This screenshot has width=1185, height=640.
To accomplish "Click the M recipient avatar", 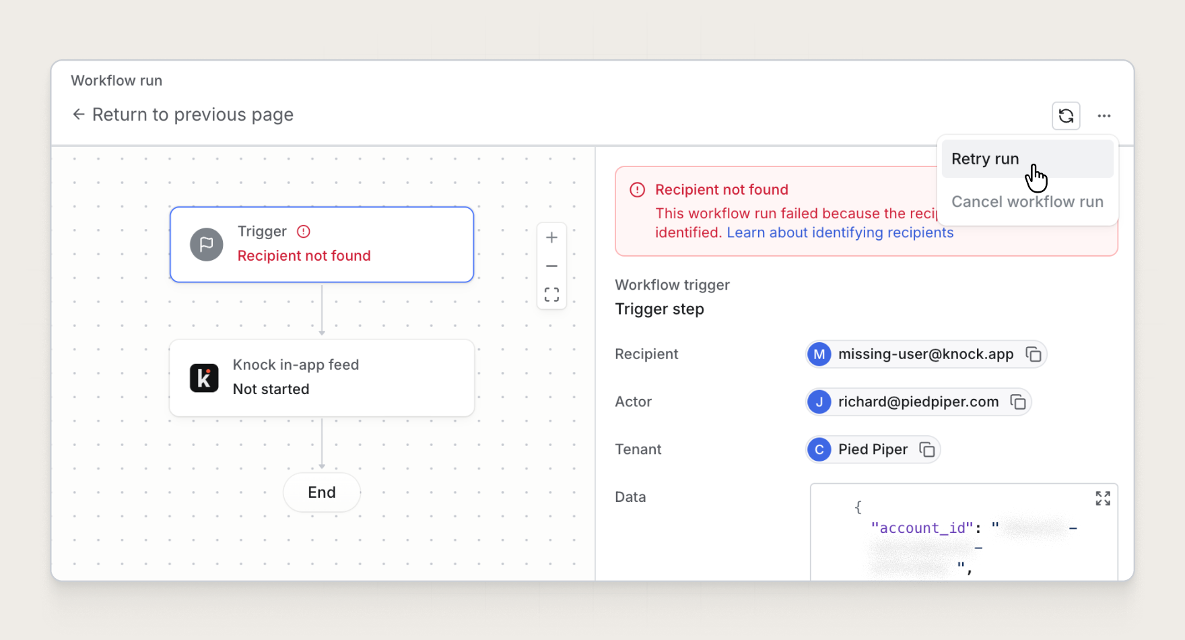I will point(819,354).
